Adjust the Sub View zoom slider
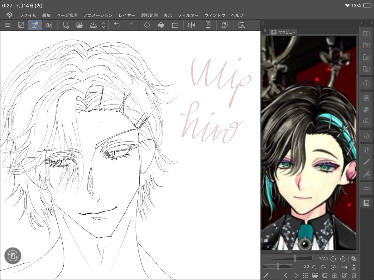374x280 pixels. coord(287,258)
